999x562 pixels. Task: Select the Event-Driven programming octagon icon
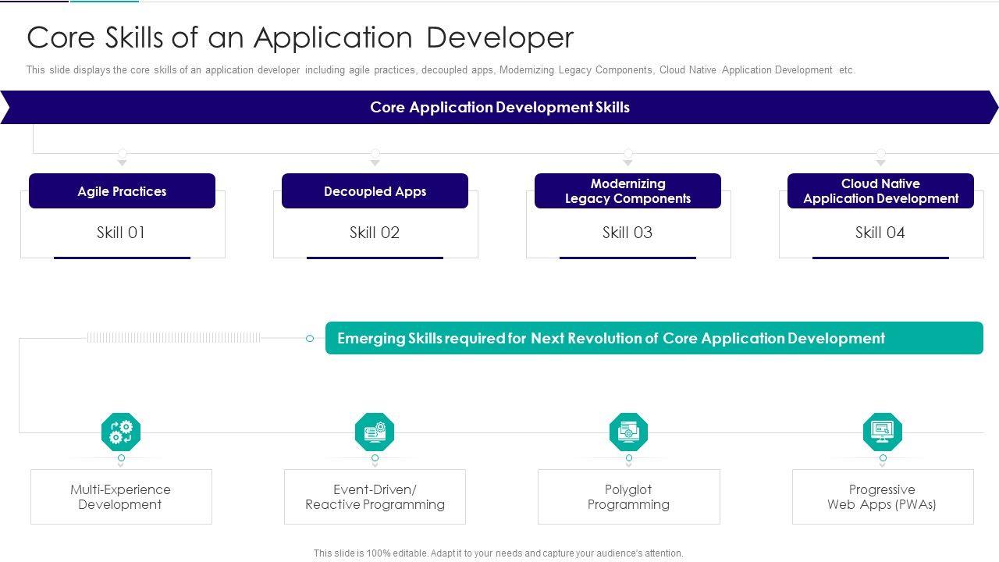click(x=375, y=432)
